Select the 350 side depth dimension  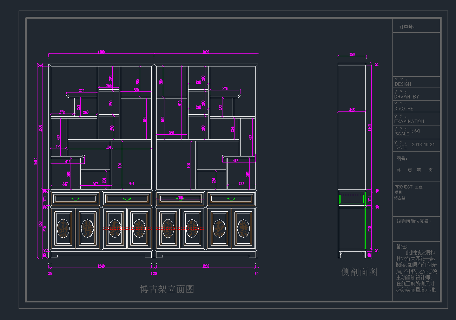click(x=352, y=55)
